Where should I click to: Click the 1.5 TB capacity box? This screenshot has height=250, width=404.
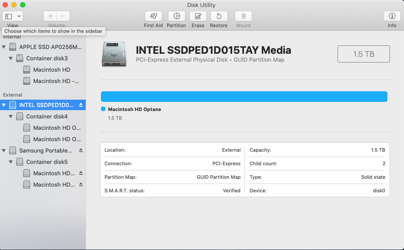pyautogui.click(x=363, y=54)
